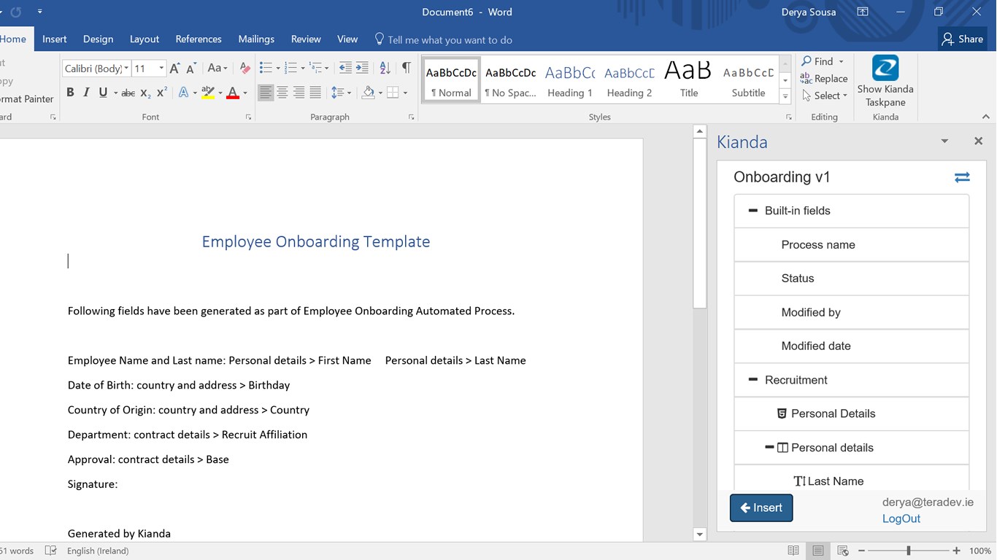
Task: Open Ribbon Display Options
Action: tap(863, 12)
